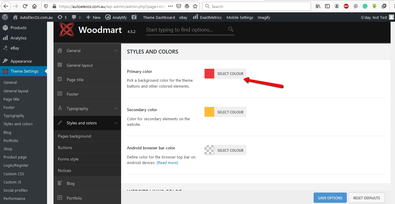Open page actions three-dot menu
This screenshot has width=395, height=204.
(x=170, y=6)
